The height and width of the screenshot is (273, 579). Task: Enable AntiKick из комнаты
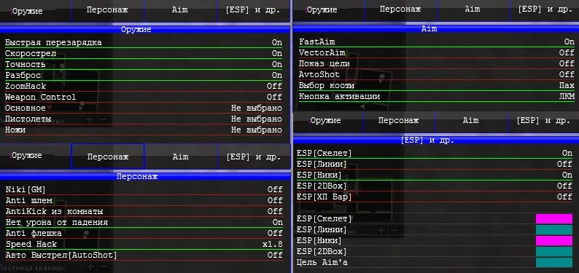(144, 211)
